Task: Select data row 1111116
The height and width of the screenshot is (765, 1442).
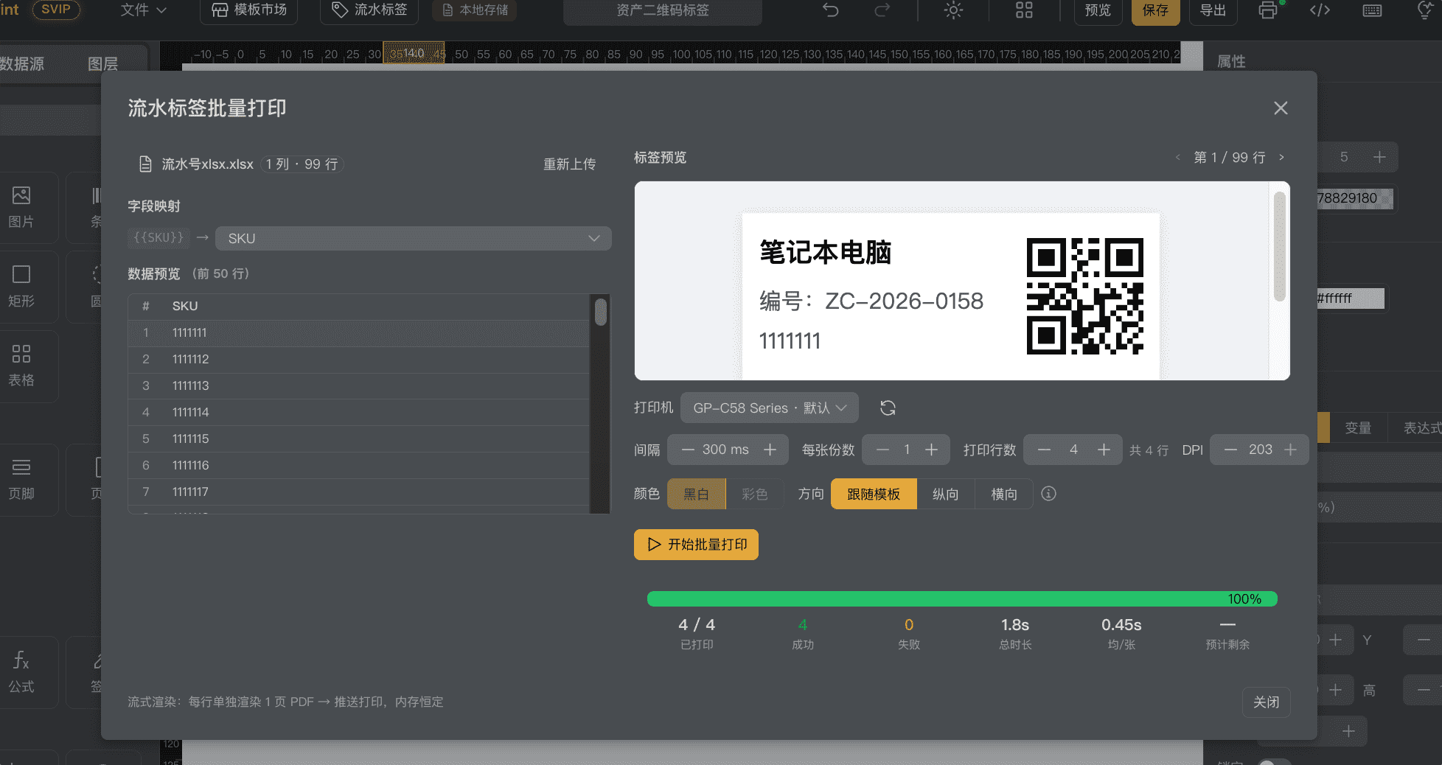Action: [359, 466]
